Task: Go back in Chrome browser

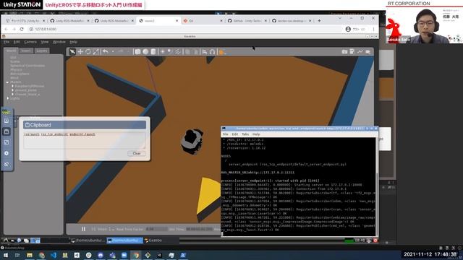Action: 7,29
